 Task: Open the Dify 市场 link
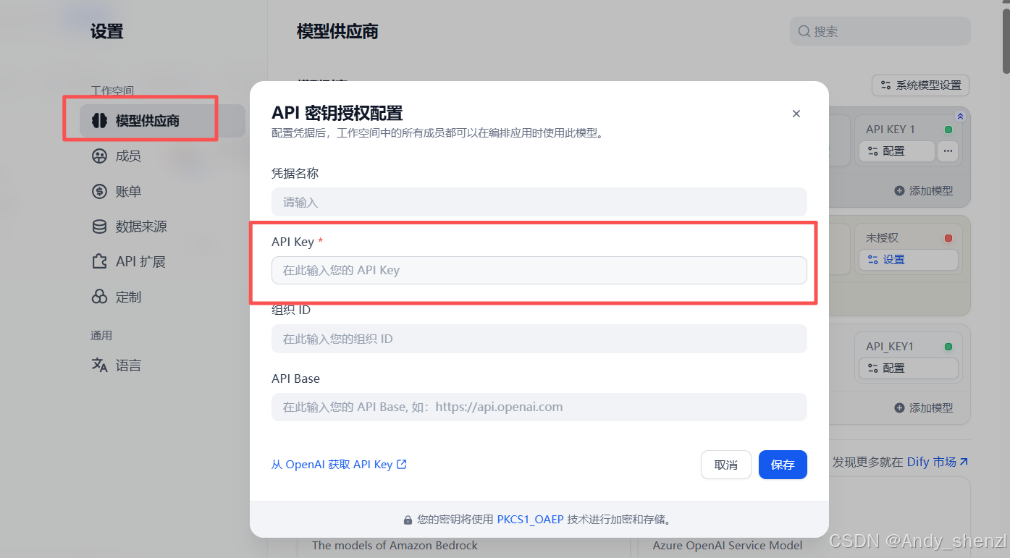(938, 462)
